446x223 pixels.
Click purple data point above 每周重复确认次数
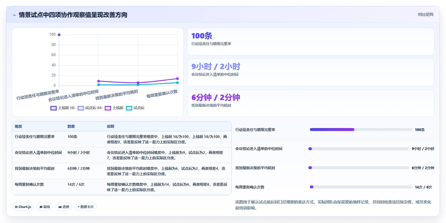177,79
